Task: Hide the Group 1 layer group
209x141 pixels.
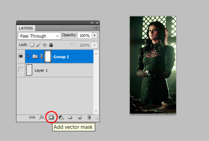Action: tap(21, 56)
